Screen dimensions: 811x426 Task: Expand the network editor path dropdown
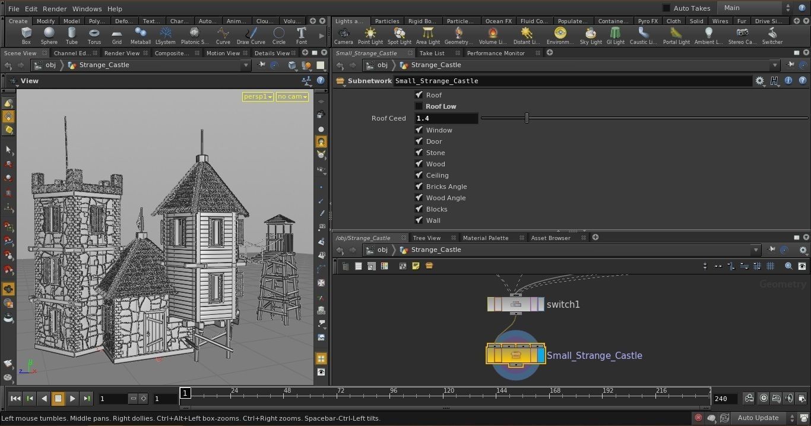[x=756, y=250]
